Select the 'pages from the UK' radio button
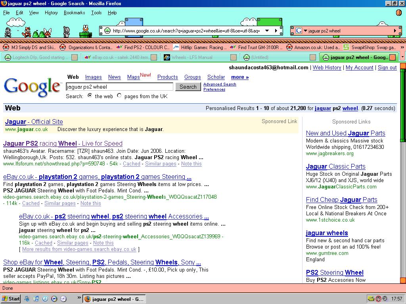The image size is (406, 304). point(119,95)
